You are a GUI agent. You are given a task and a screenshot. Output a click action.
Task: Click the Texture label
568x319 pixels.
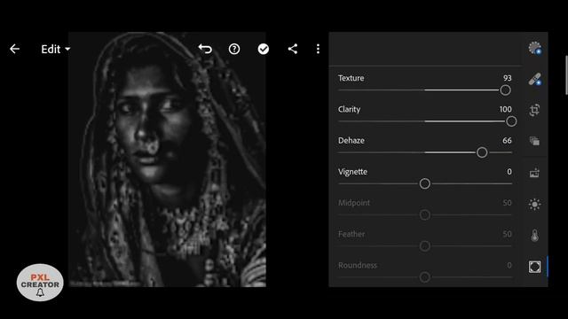(x=351, y=78)
